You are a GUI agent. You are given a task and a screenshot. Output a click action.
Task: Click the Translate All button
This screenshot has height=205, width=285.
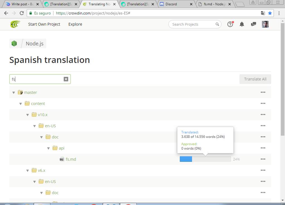(255, 79)
